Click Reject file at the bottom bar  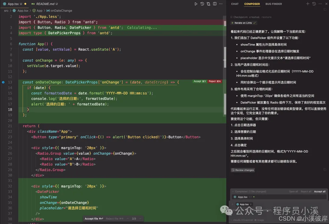(115, 219)
